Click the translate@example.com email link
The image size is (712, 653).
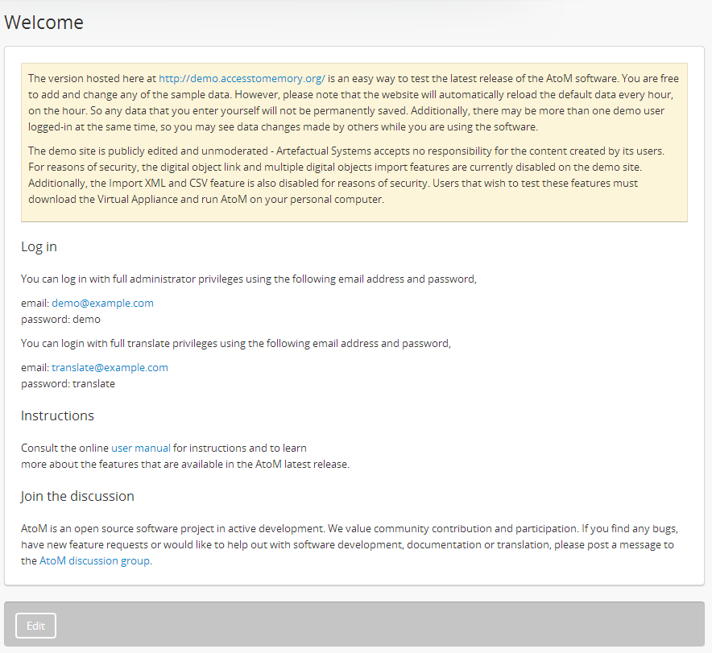110,368
